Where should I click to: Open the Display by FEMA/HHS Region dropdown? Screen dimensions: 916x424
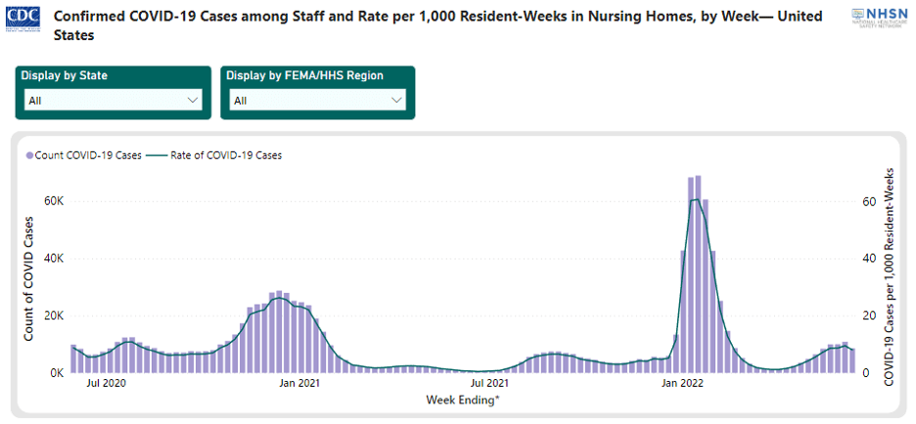[x=317, y=100]
